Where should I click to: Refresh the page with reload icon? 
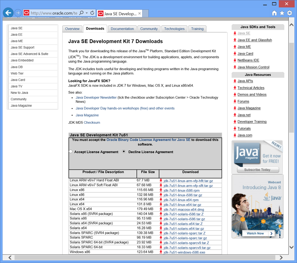click(92, 13)
